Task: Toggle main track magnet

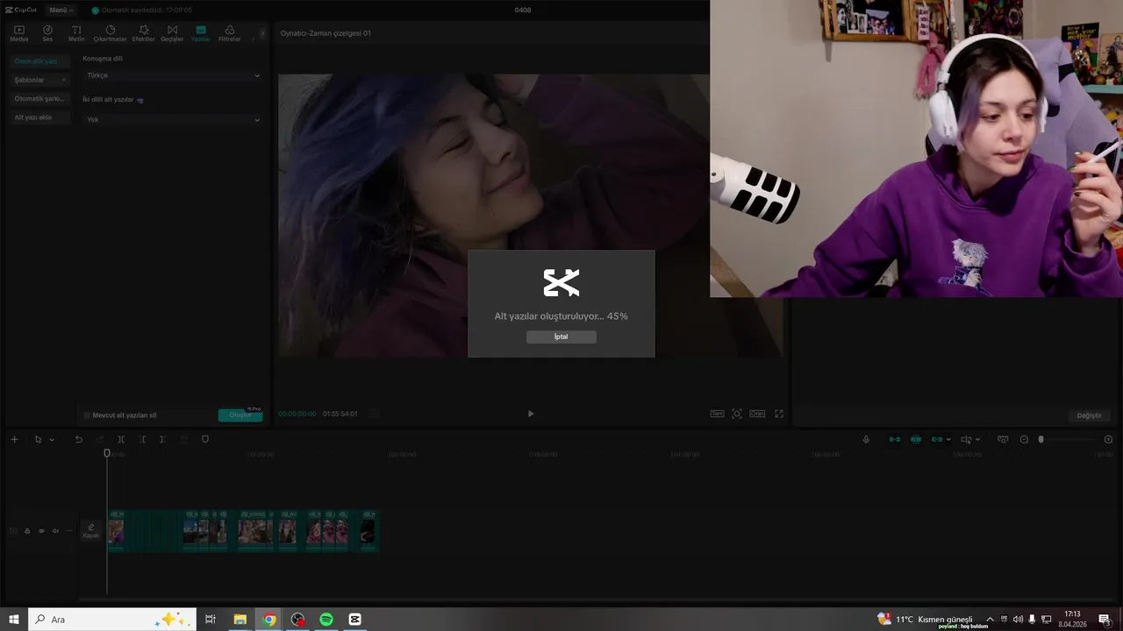Action: [895, 439]
